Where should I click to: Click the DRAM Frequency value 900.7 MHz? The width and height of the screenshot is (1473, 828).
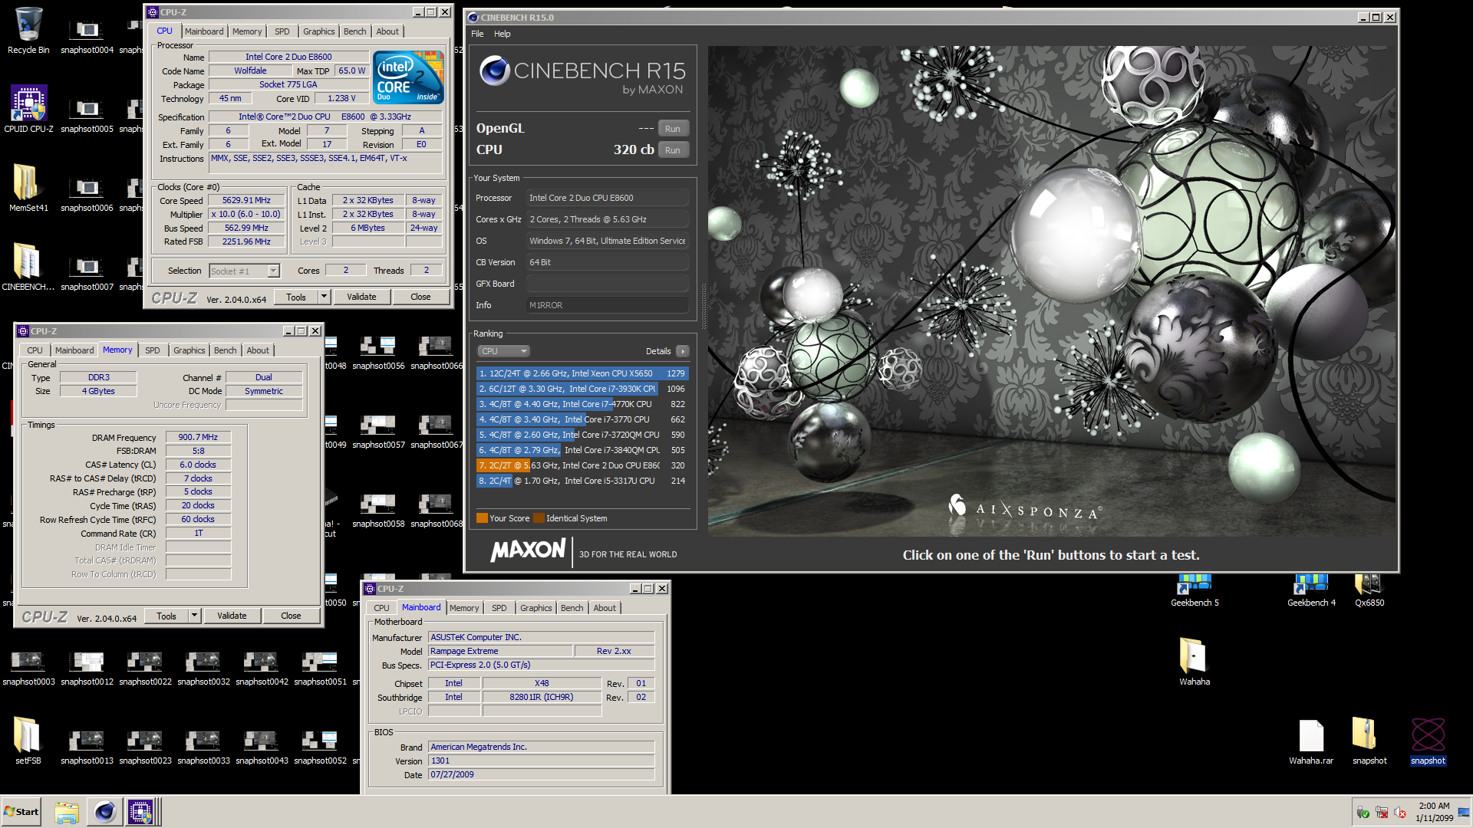click(x=198, y=437)
